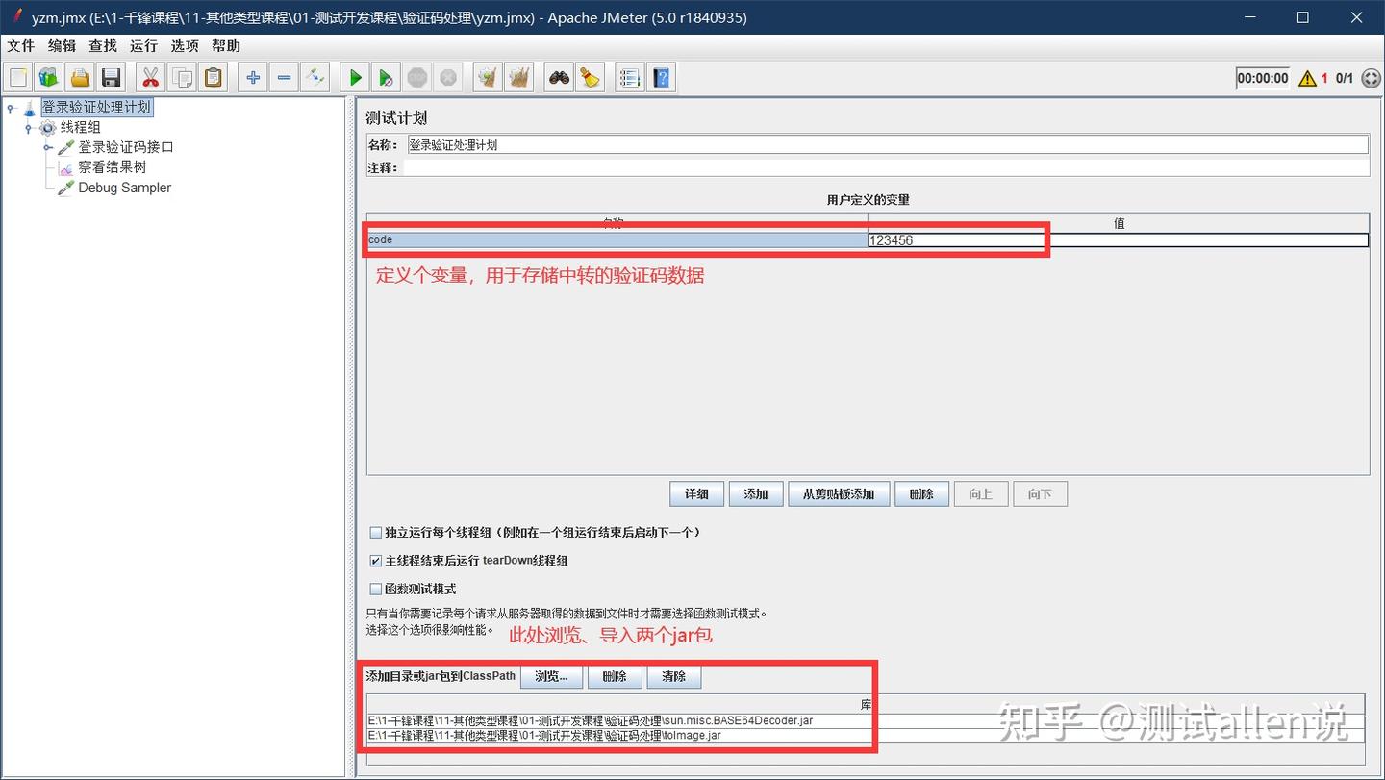
Task: Open the 运行 menu
Action: (x=142, y=45)
